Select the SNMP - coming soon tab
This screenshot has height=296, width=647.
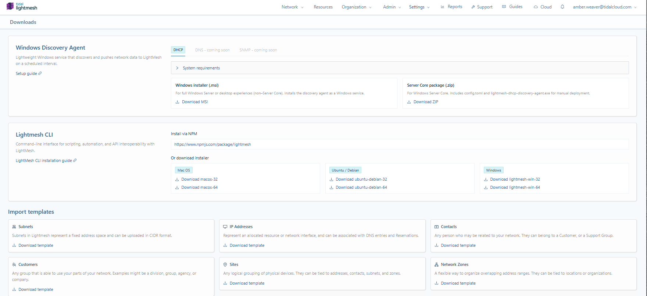click(258, 50)
